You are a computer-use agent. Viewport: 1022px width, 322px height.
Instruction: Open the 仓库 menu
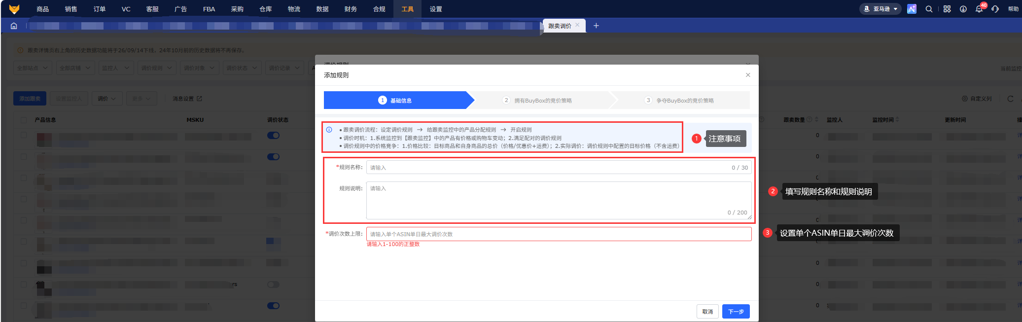[266, 9]
